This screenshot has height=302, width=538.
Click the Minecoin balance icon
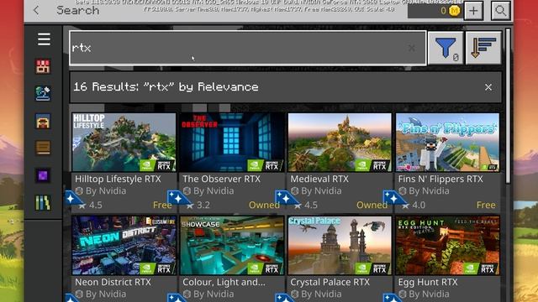pyautogui.click(x=455, y=11)
